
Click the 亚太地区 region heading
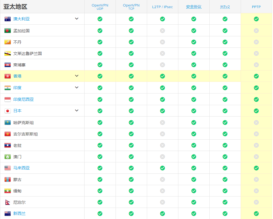(15, 7)
